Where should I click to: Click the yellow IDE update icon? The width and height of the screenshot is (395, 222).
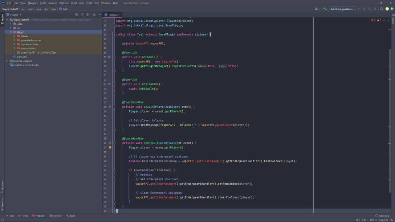pyautogui.click(x=387, y=9)
